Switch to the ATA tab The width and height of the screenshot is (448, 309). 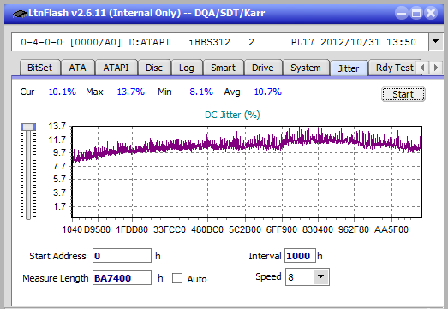(77, 68)
